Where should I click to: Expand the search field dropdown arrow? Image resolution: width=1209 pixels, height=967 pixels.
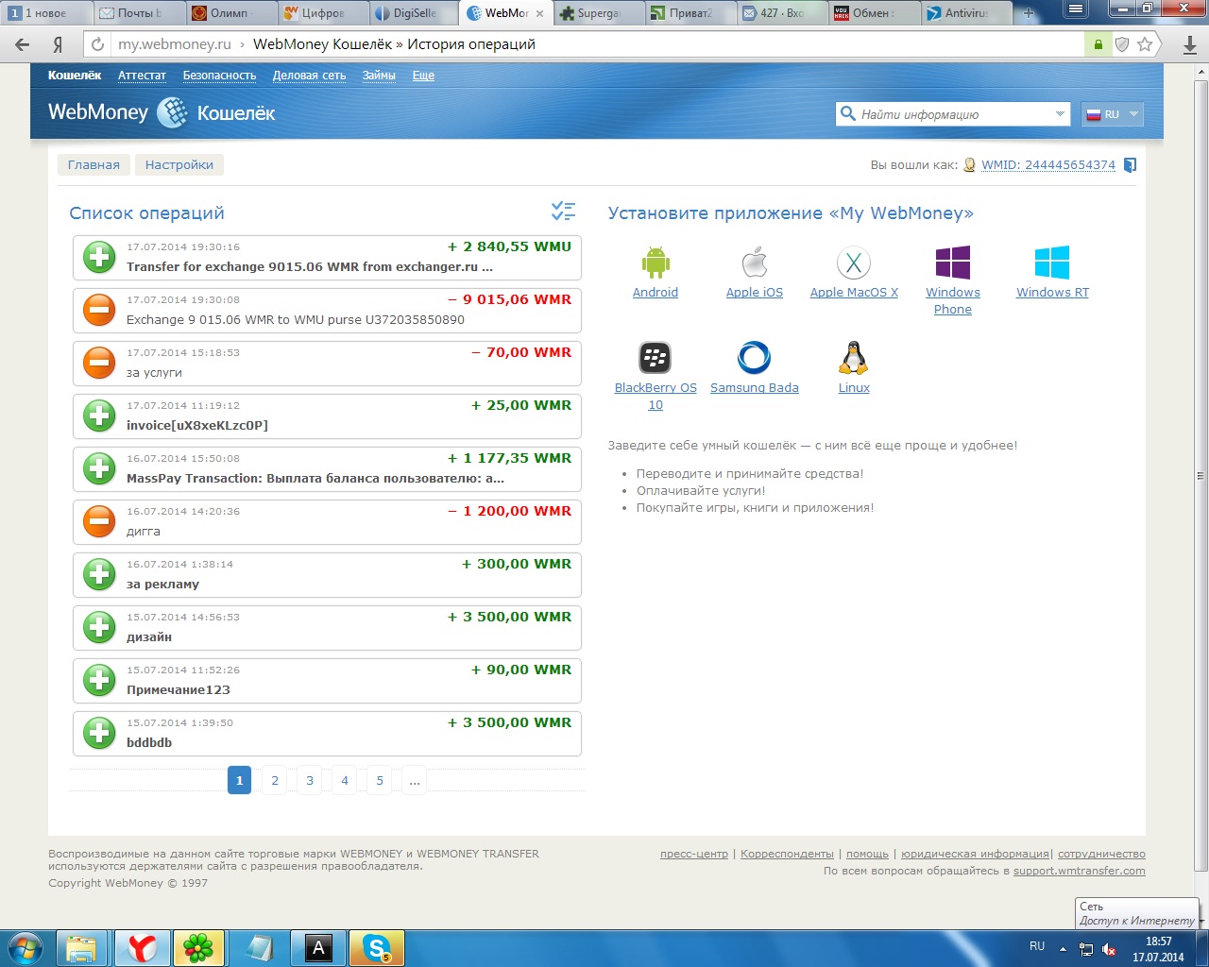[x=1060, y=114]
